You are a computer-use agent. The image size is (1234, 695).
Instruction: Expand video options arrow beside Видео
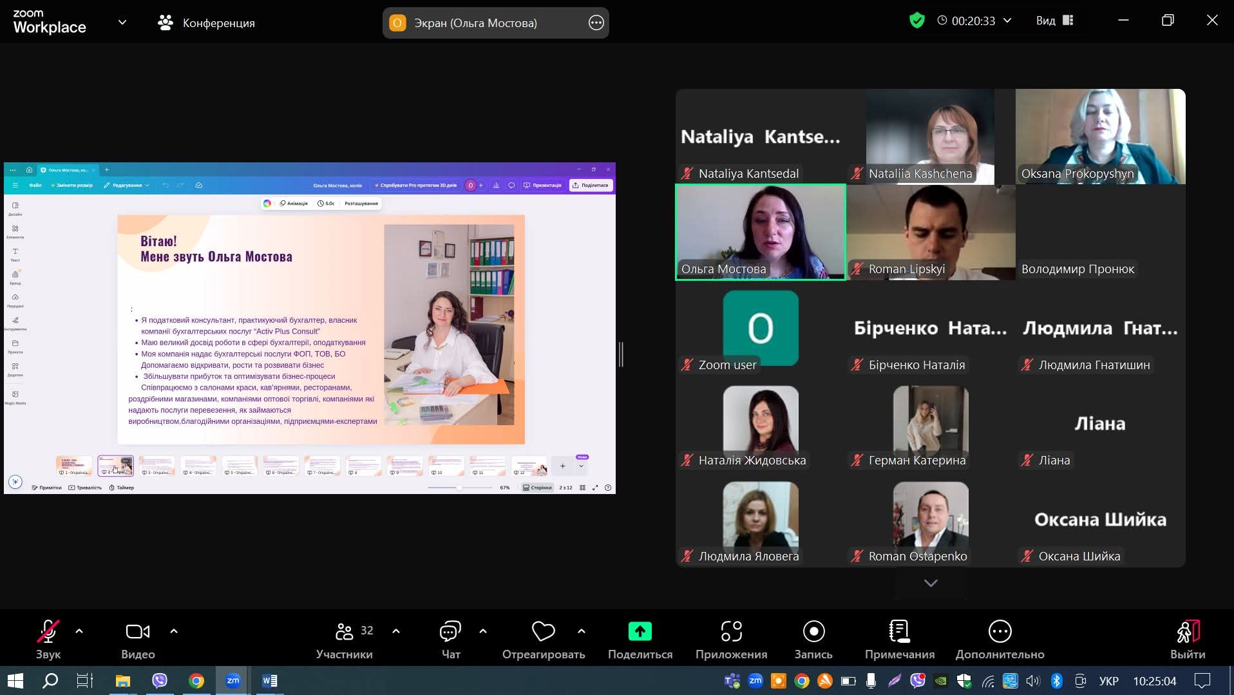(174, 631)
